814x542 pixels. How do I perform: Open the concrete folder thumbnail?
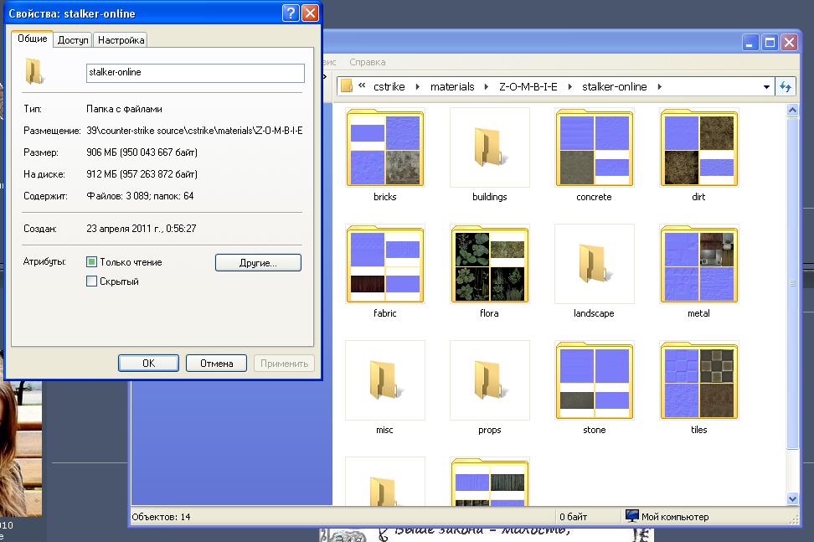tap(595, 148)
